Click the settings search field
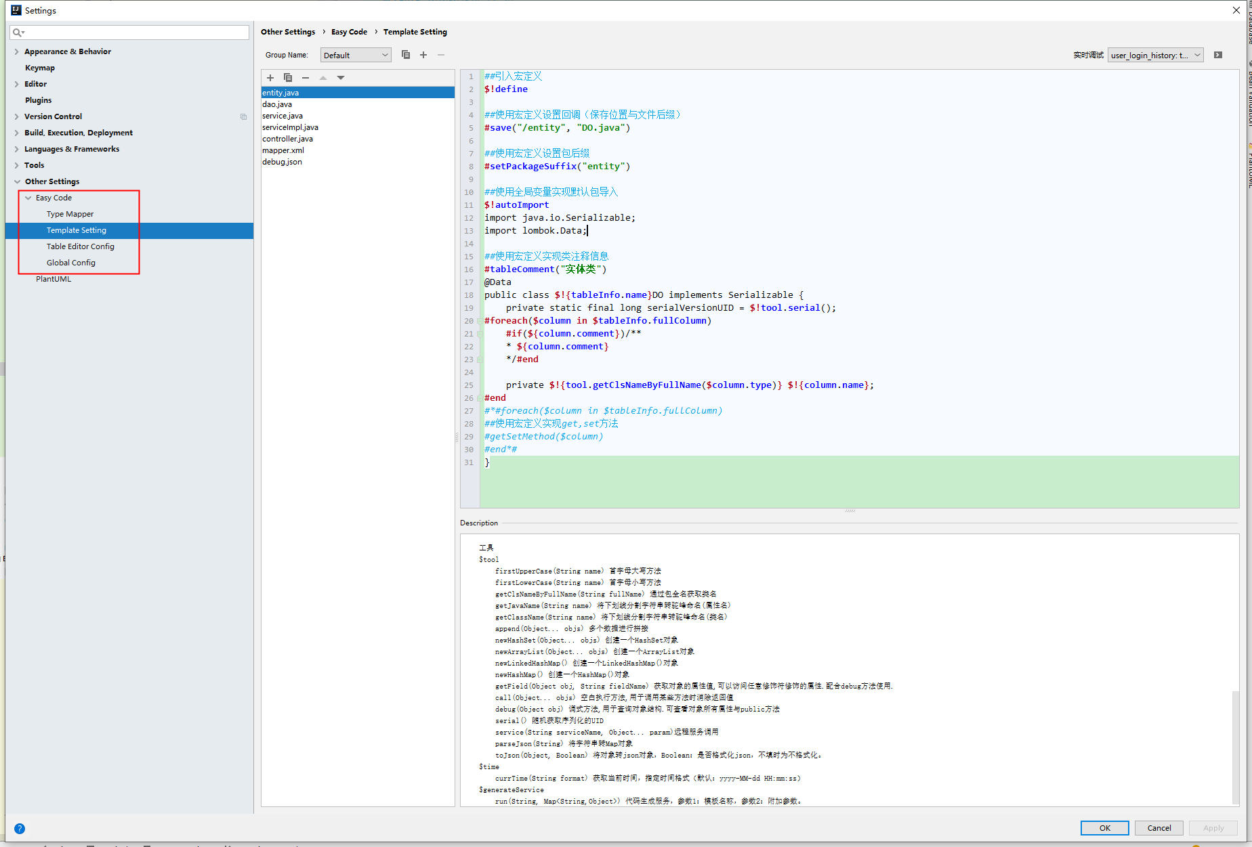1252x847 pixels. click(129, 32)
